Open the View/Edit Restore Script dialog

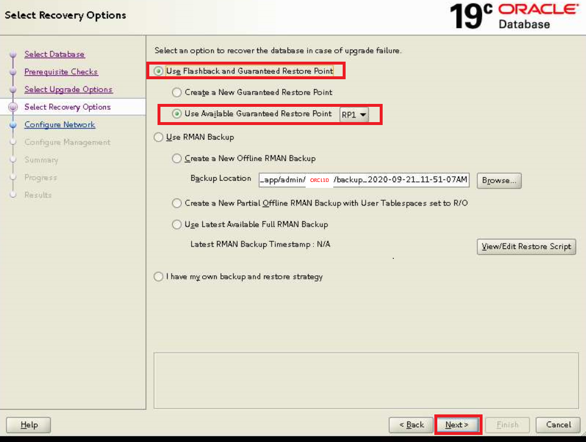pyautogui.click(x=526, y=247)
